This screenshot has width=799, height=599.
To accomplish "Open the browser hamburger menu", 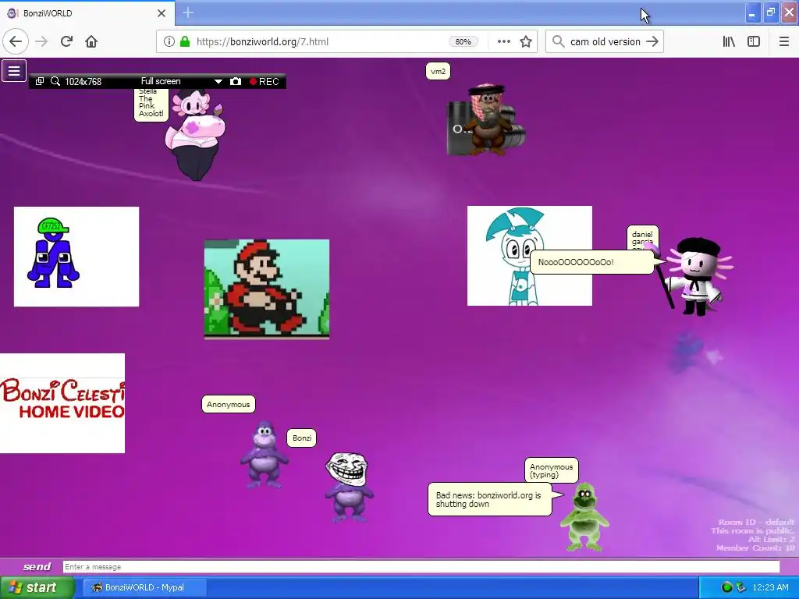I will [783, 42].
